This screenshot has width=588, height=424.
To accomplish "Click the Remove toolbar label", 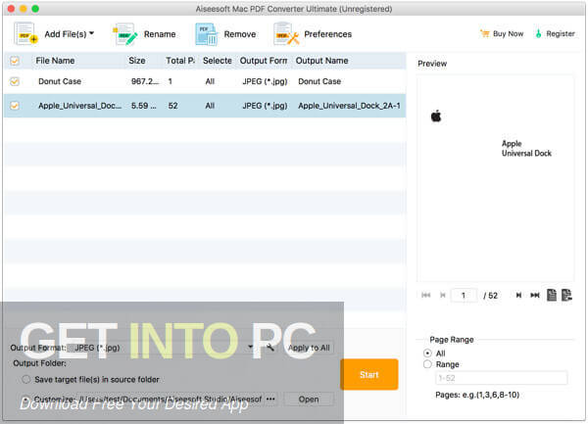I will [240, 34].
